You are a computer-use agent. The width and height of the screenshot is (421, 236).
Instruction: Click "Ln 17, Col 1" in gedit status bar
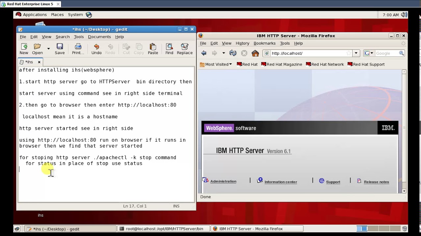click(x=135, y=206)
